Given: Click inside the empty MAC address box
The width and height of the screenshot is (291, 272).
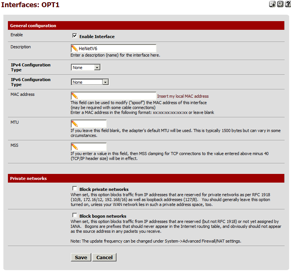Looking at the screenshot, I should 117,96.
